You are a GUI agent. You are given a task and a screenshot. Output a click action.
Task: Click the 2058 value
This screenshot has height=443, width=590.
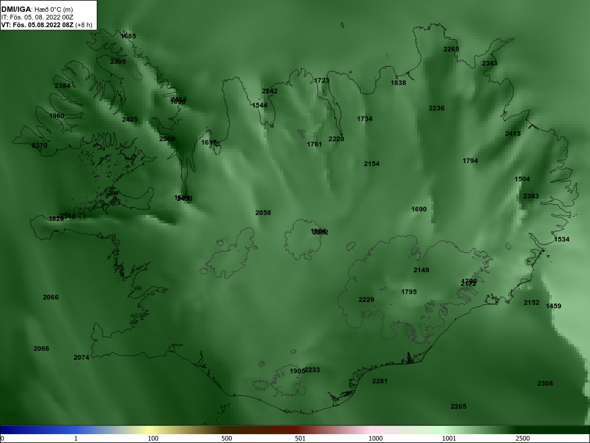pos(263,213)
